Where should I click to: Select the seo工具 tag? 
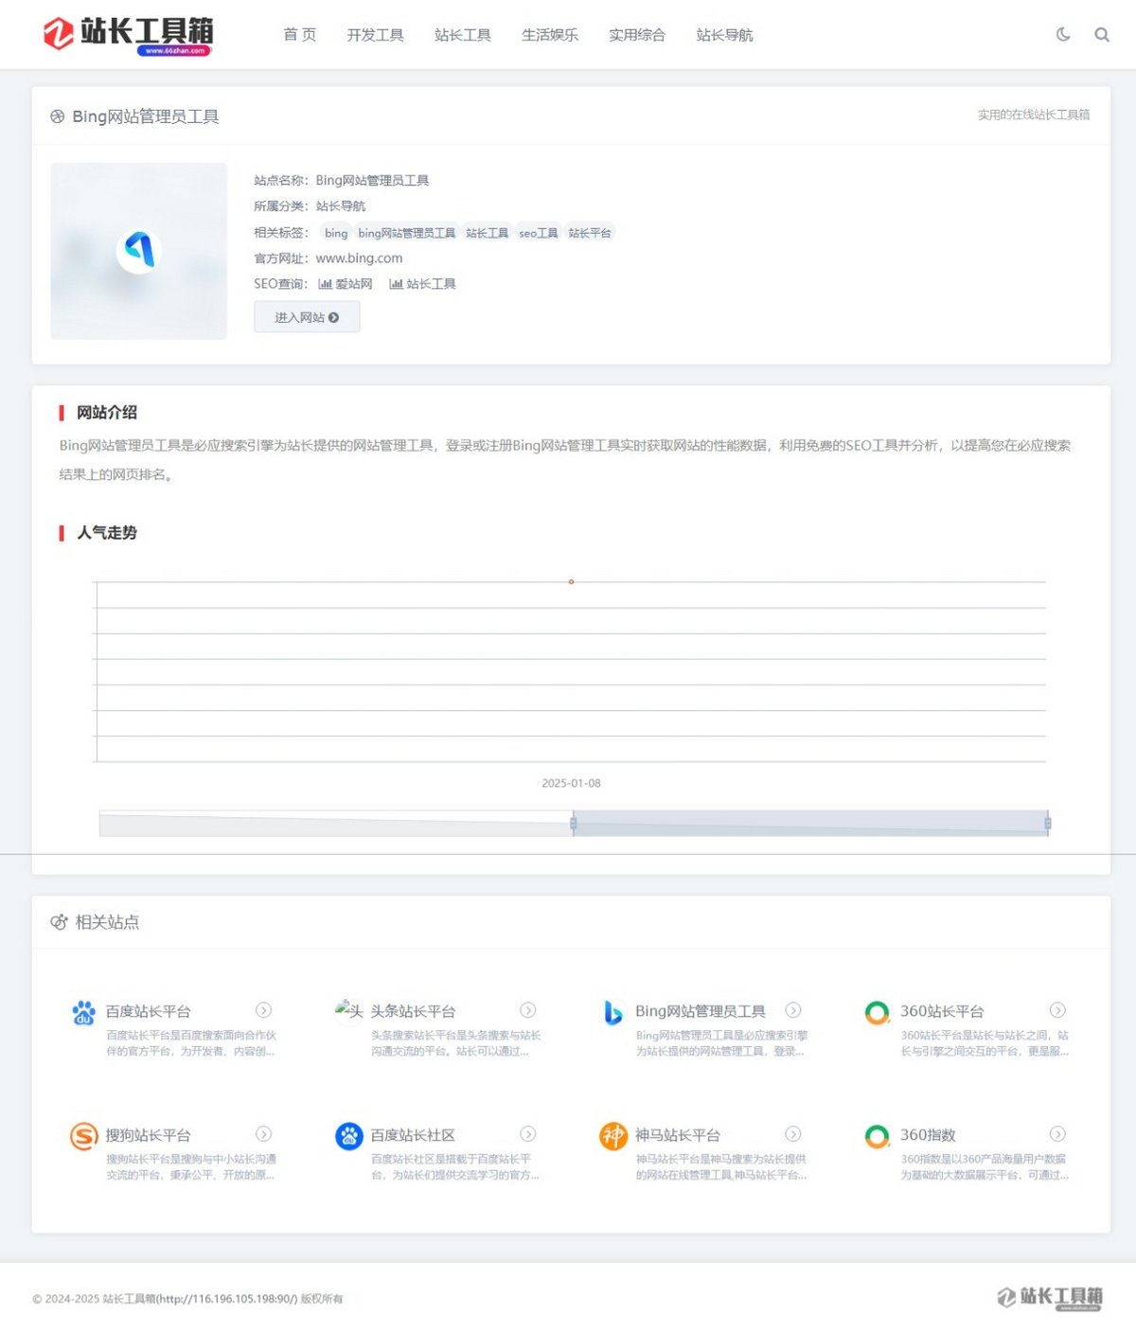click(x=538, y=233)
